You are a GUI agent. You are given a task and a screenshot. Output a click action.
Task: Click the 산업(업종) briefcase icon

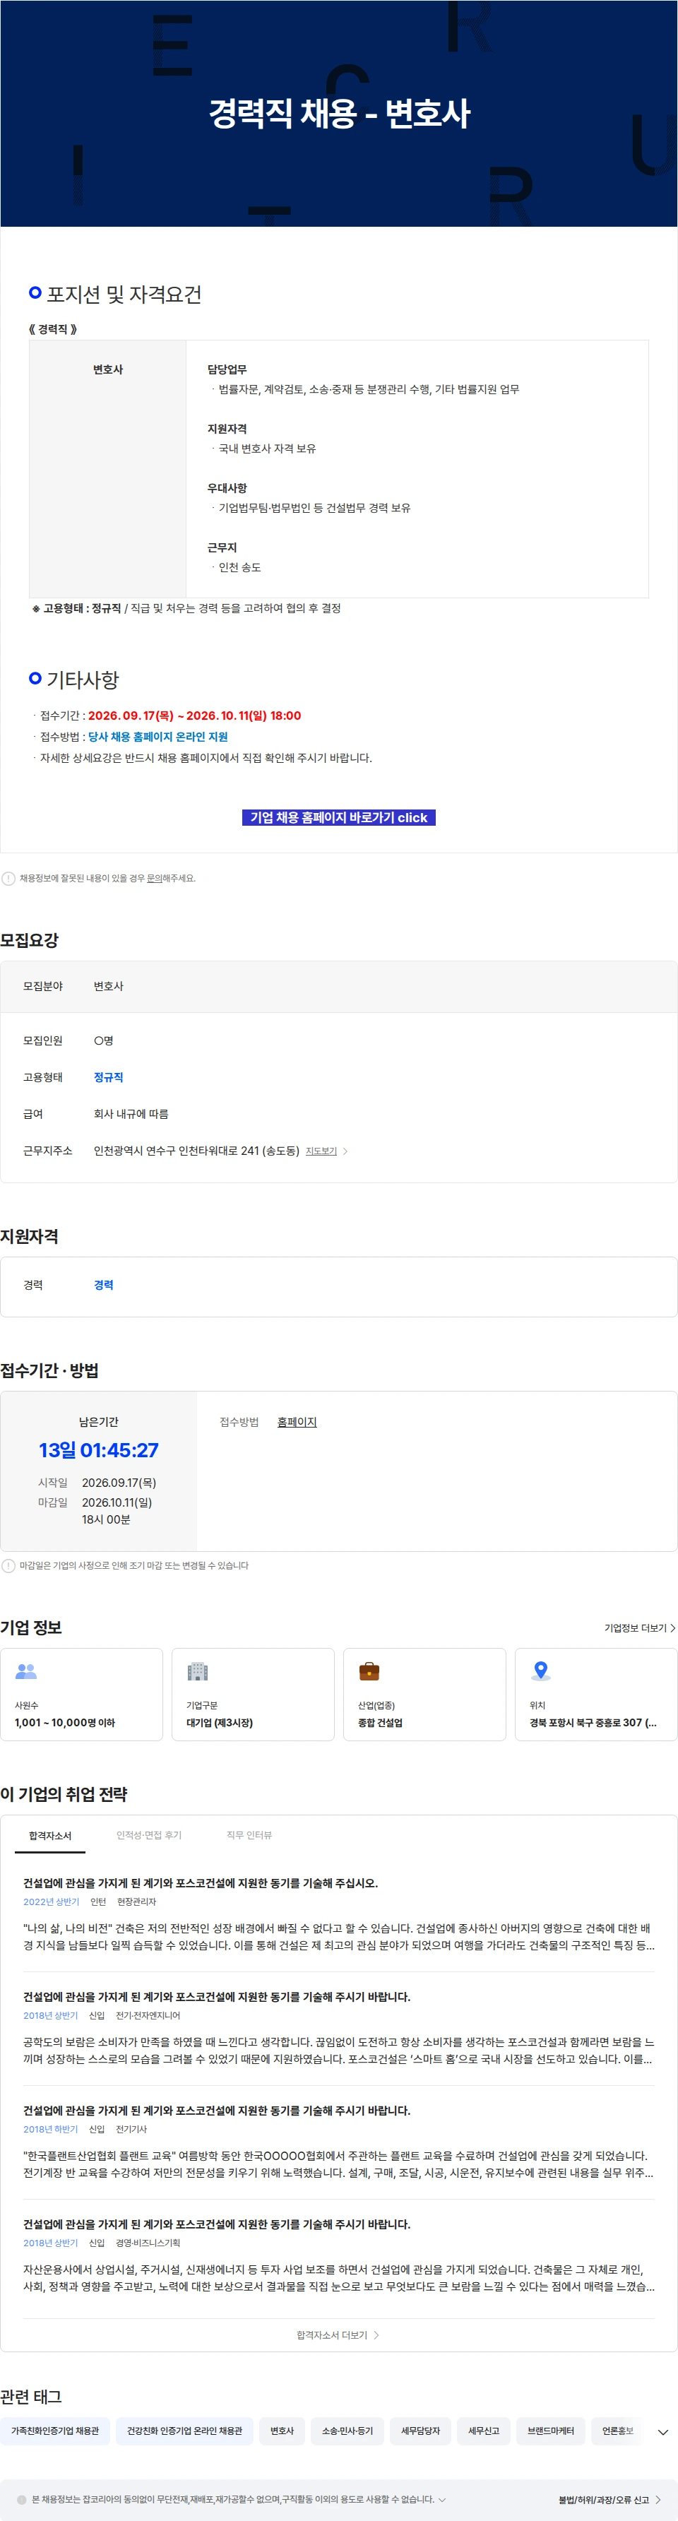pyautogui.click(x=369, y=1671)
